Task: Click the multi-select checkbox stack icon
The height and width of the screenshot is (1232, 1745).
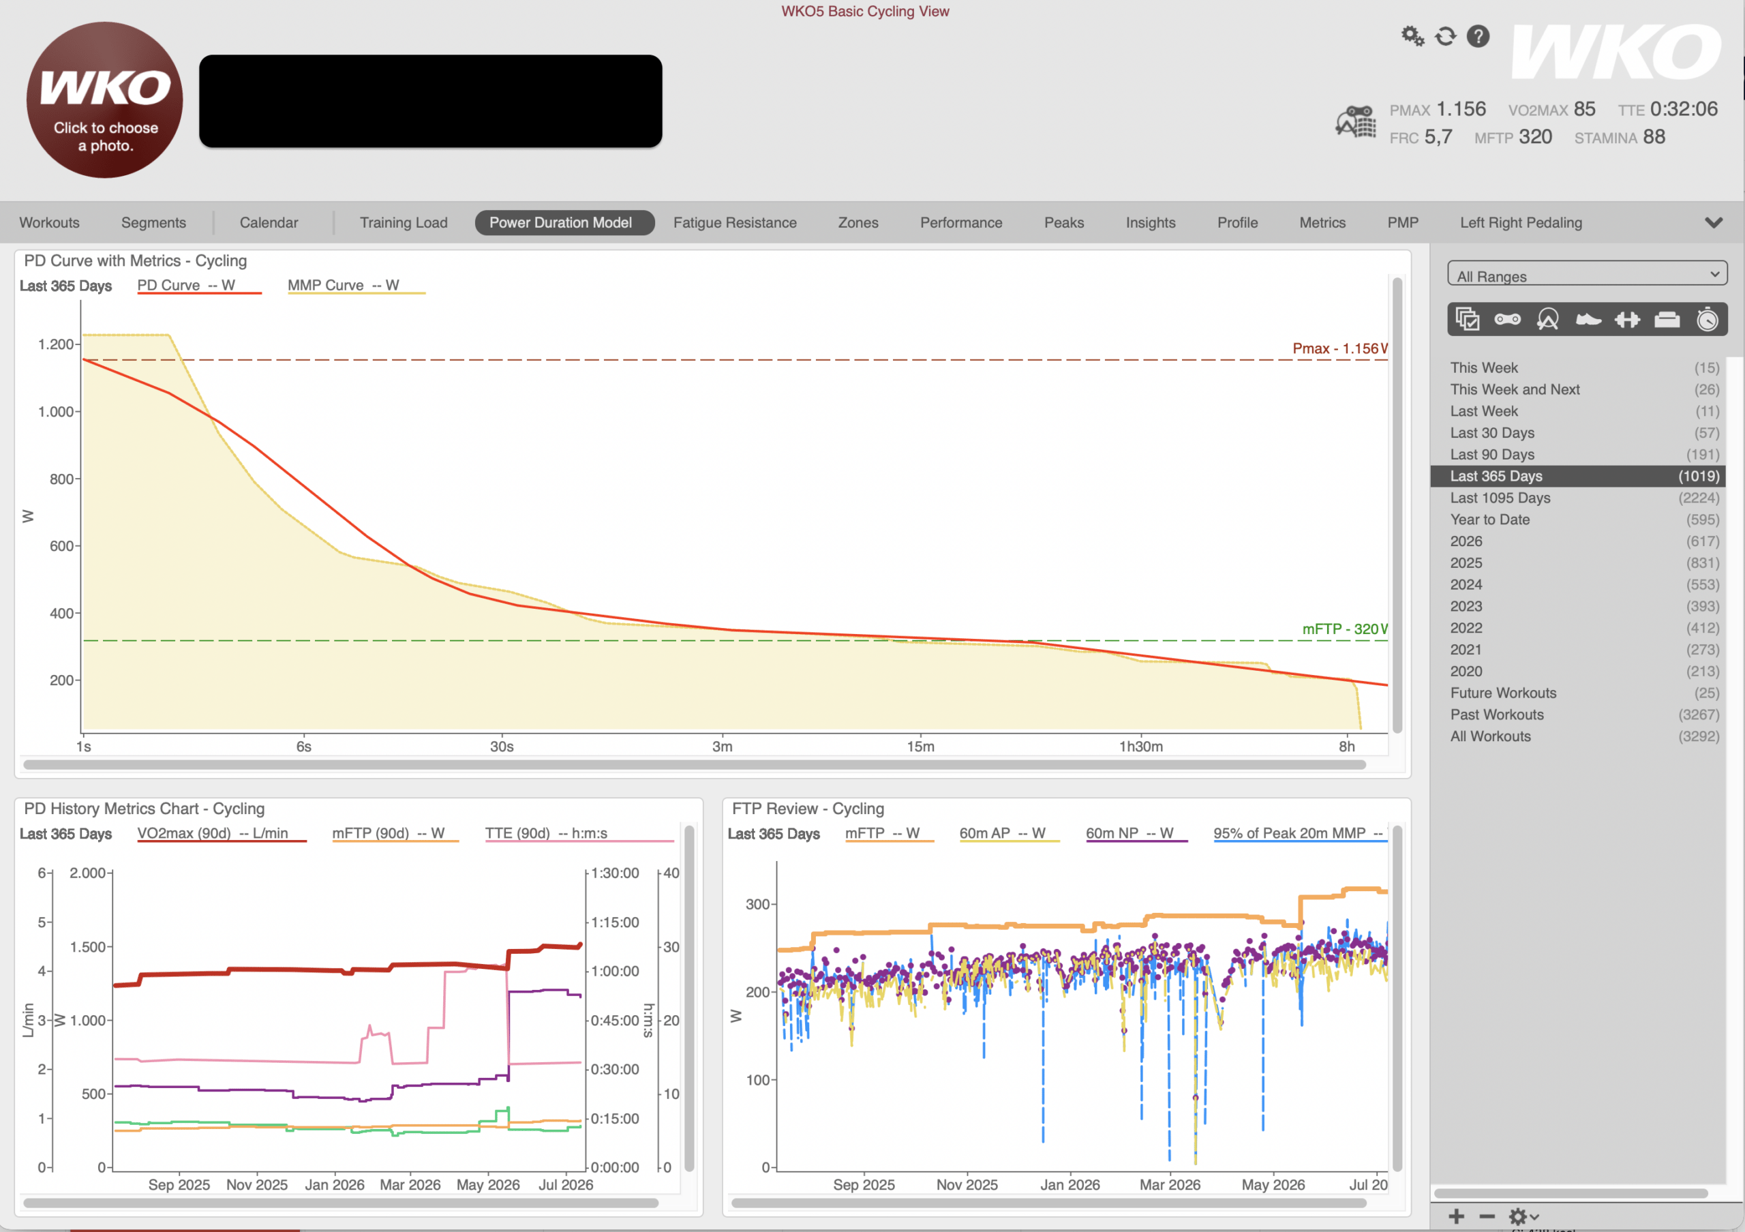Action: click(x=1468, y=319)
